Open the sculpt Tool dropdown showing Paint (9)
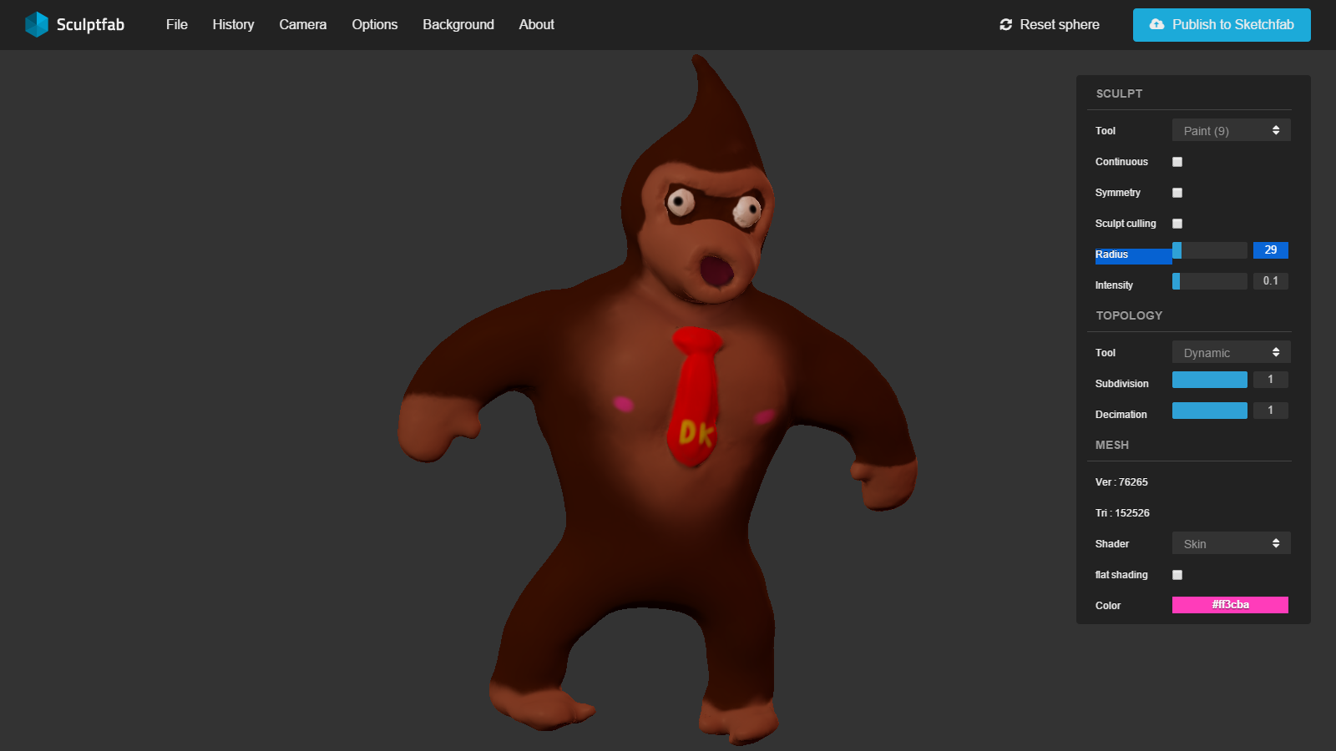Viewport: 1336px width, 751px height. pos(1232,130)
